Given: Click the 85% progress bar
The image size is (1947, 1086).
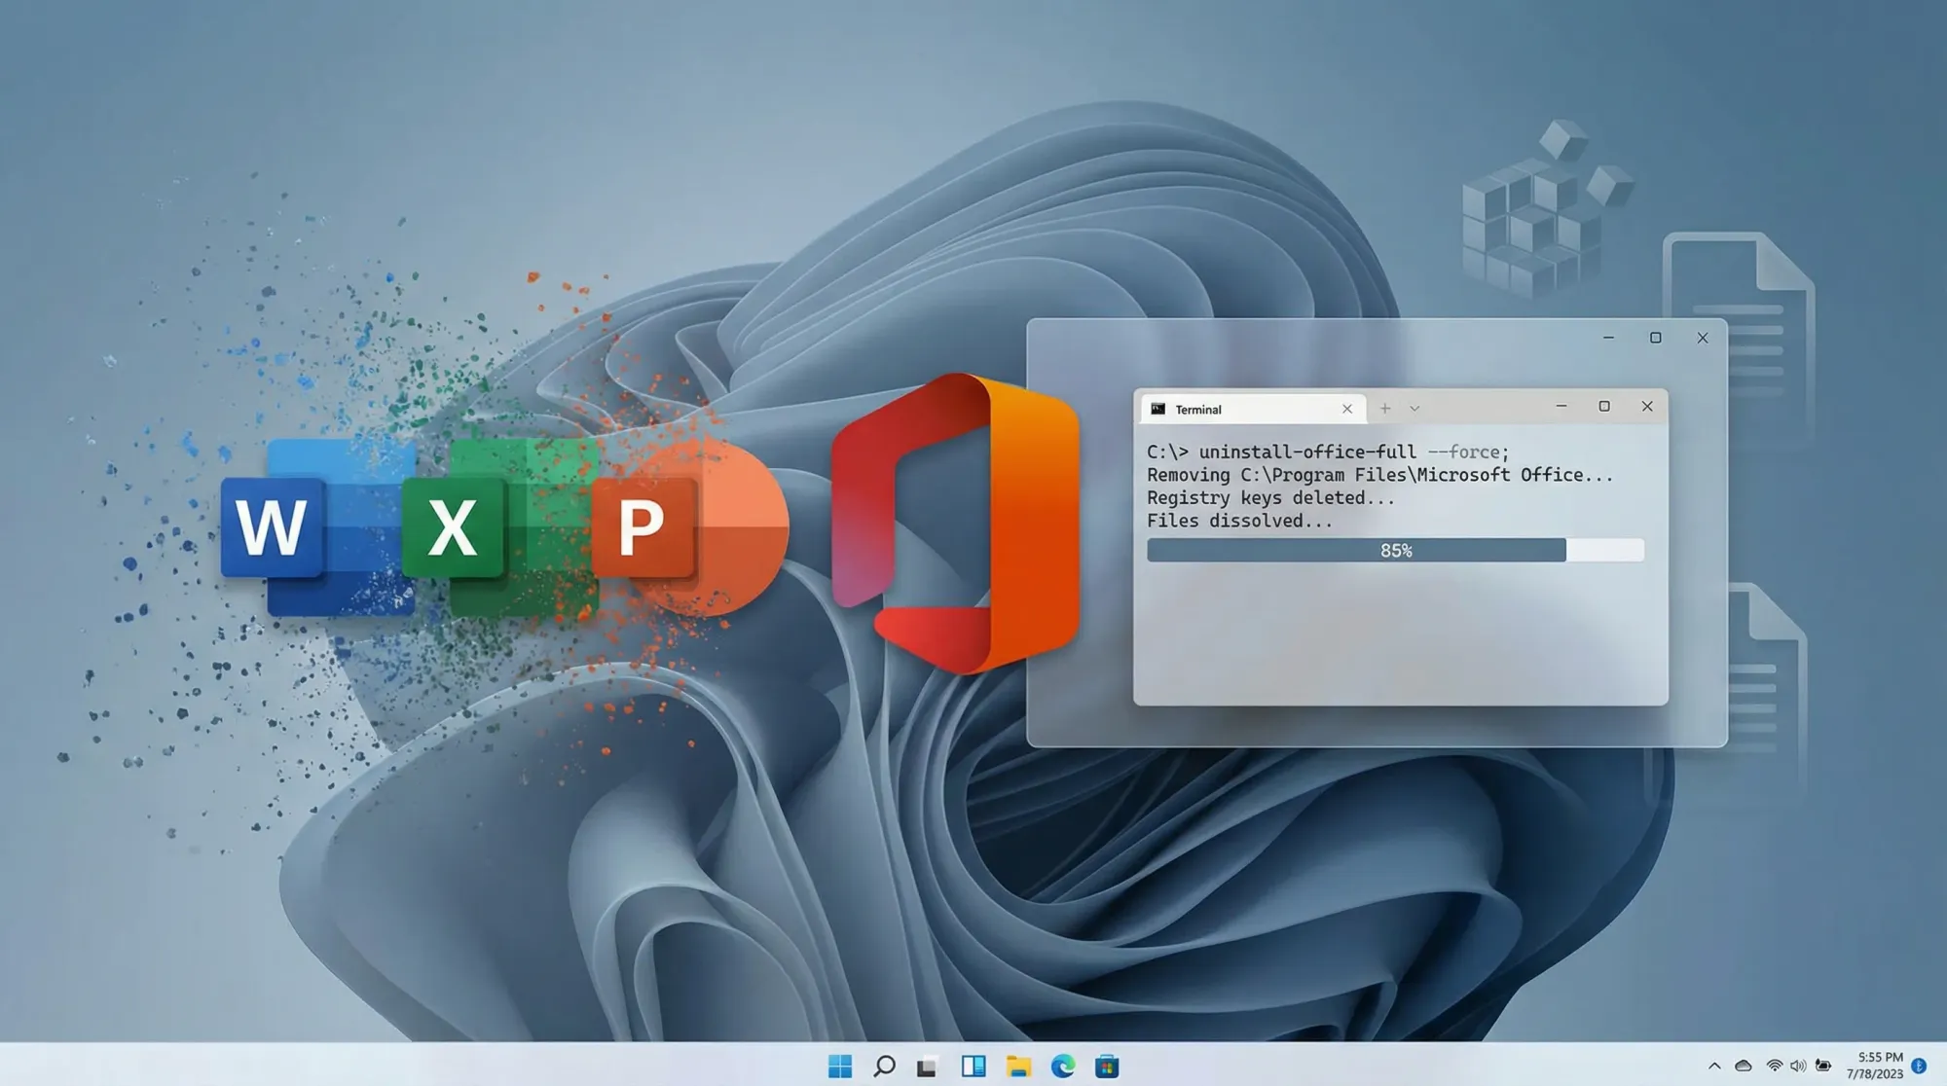Looking at the screenshot, I should (x=1395, y=550).
